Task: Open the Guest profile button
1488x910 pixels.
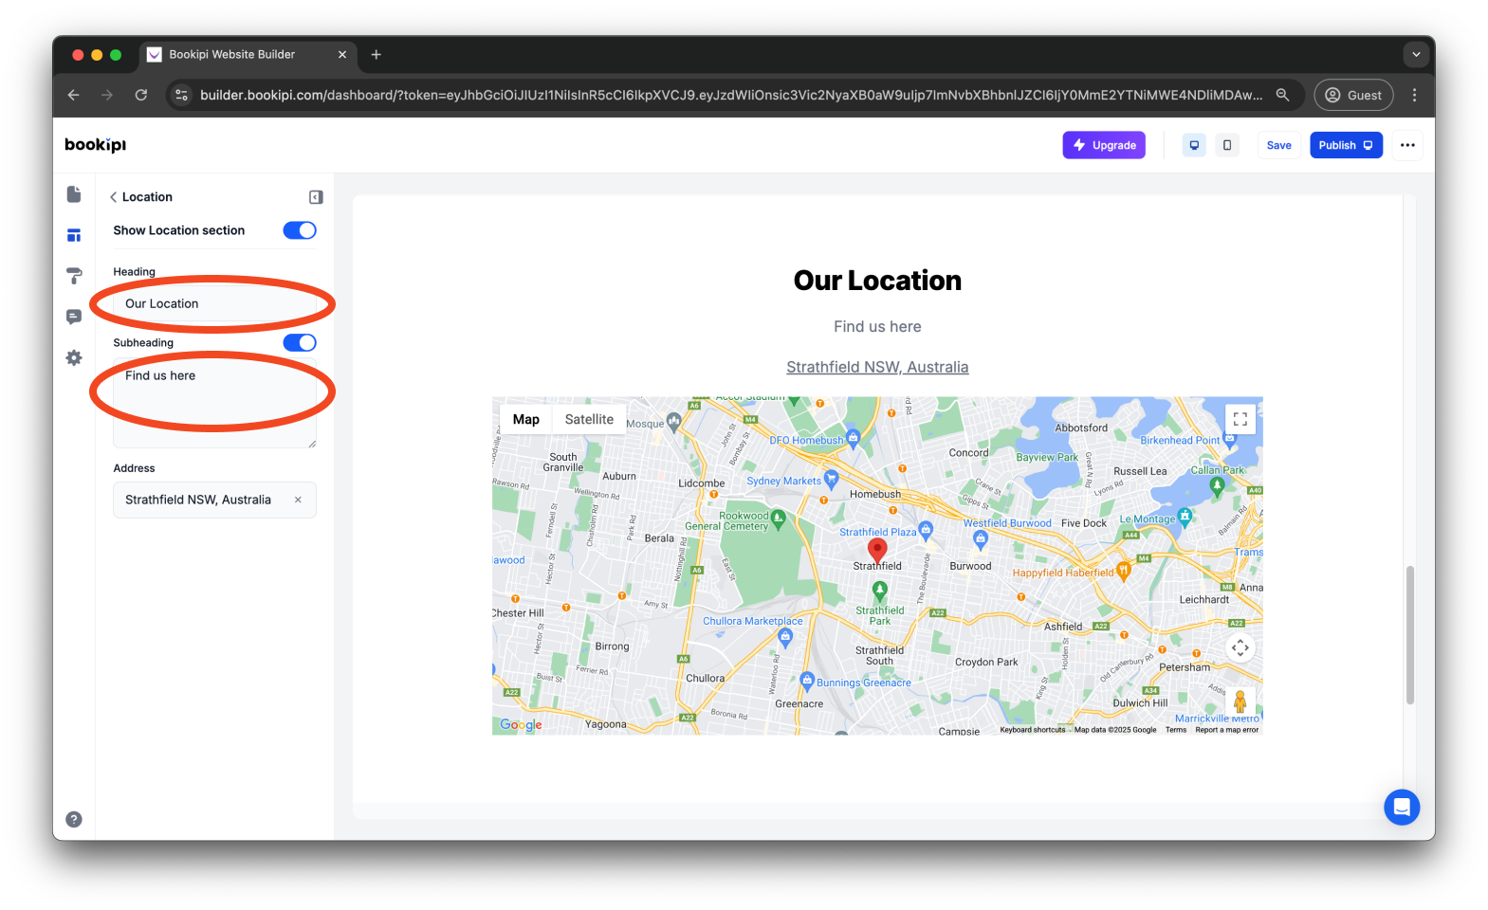Action: click(1353, 95)
